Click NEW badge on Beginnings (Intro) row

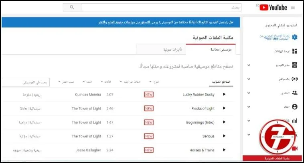pos(149,122)
